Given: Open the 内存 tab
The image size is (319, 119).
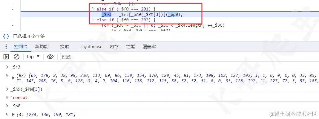Looking at the screenshot, I should point(114,46).
